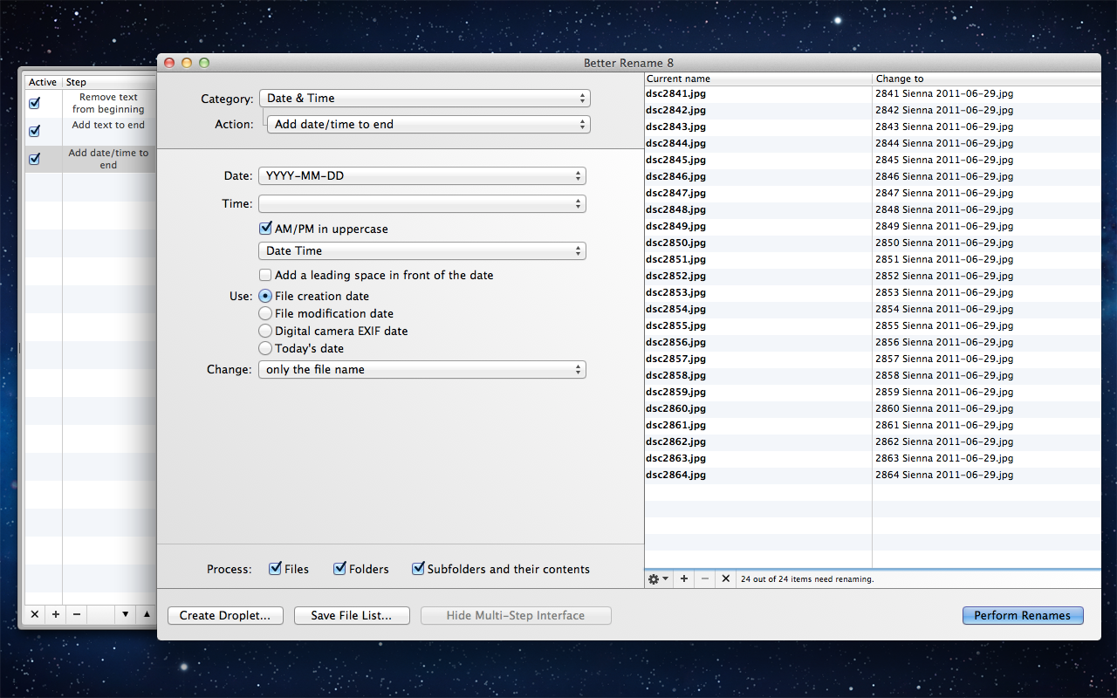Enable 'Add a leading space in front of the date'
This screenshot has width=1117, height=698.
point(266,275)
